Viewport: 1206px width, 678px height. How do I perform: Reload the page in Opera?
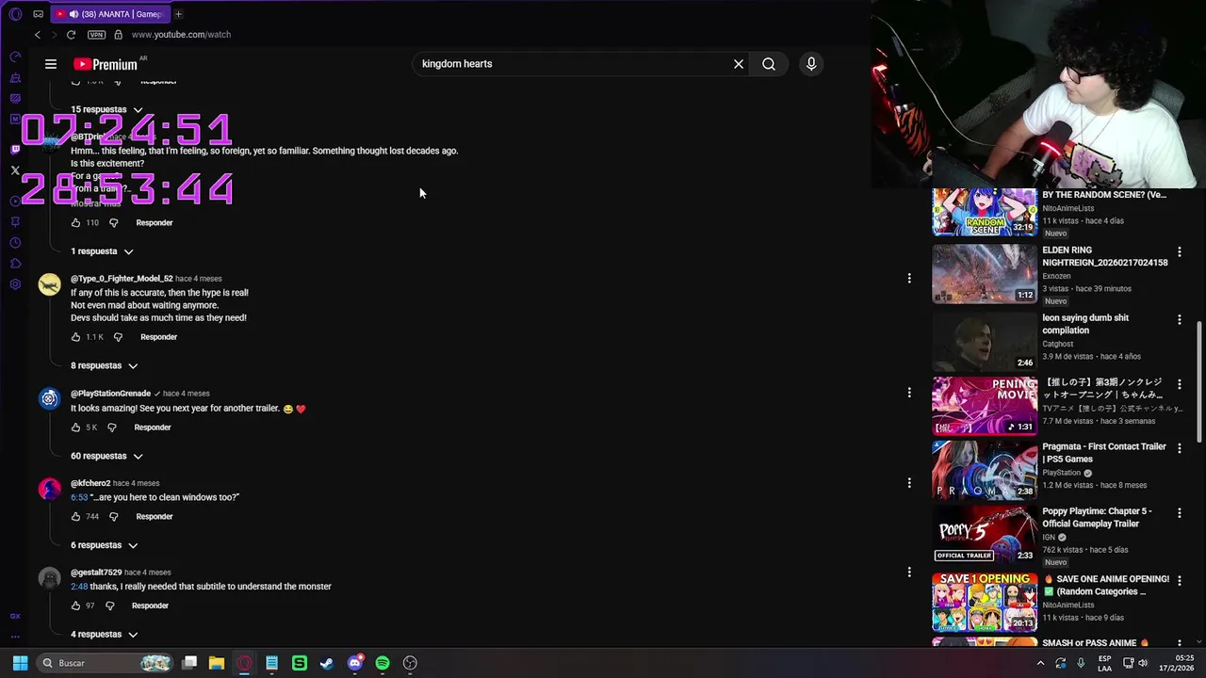point(71,35)
